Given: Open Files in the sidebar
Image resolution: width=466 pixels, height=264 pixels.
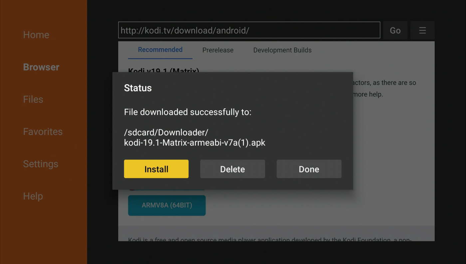Looking at the screenshot, I should [x=33, y=99].
